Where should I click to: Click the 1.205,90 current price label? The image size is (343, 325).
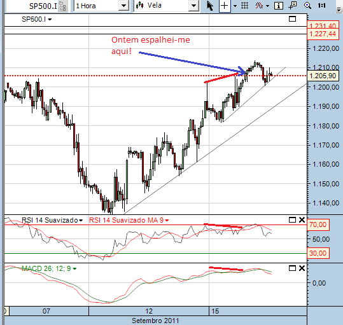(x=323, y=76)
